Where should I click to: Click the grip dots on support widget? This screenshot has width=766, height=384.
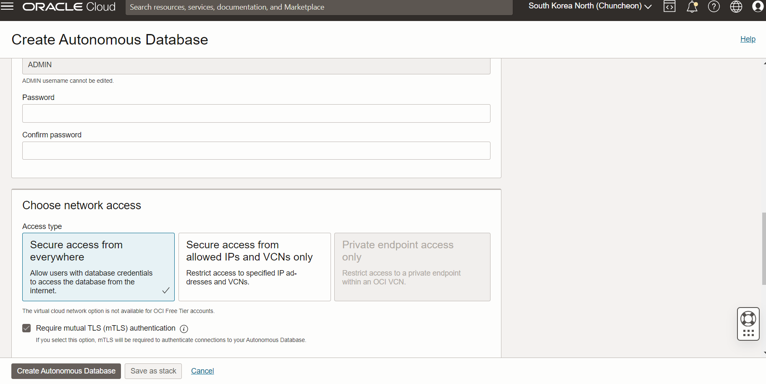coord(748,333)
